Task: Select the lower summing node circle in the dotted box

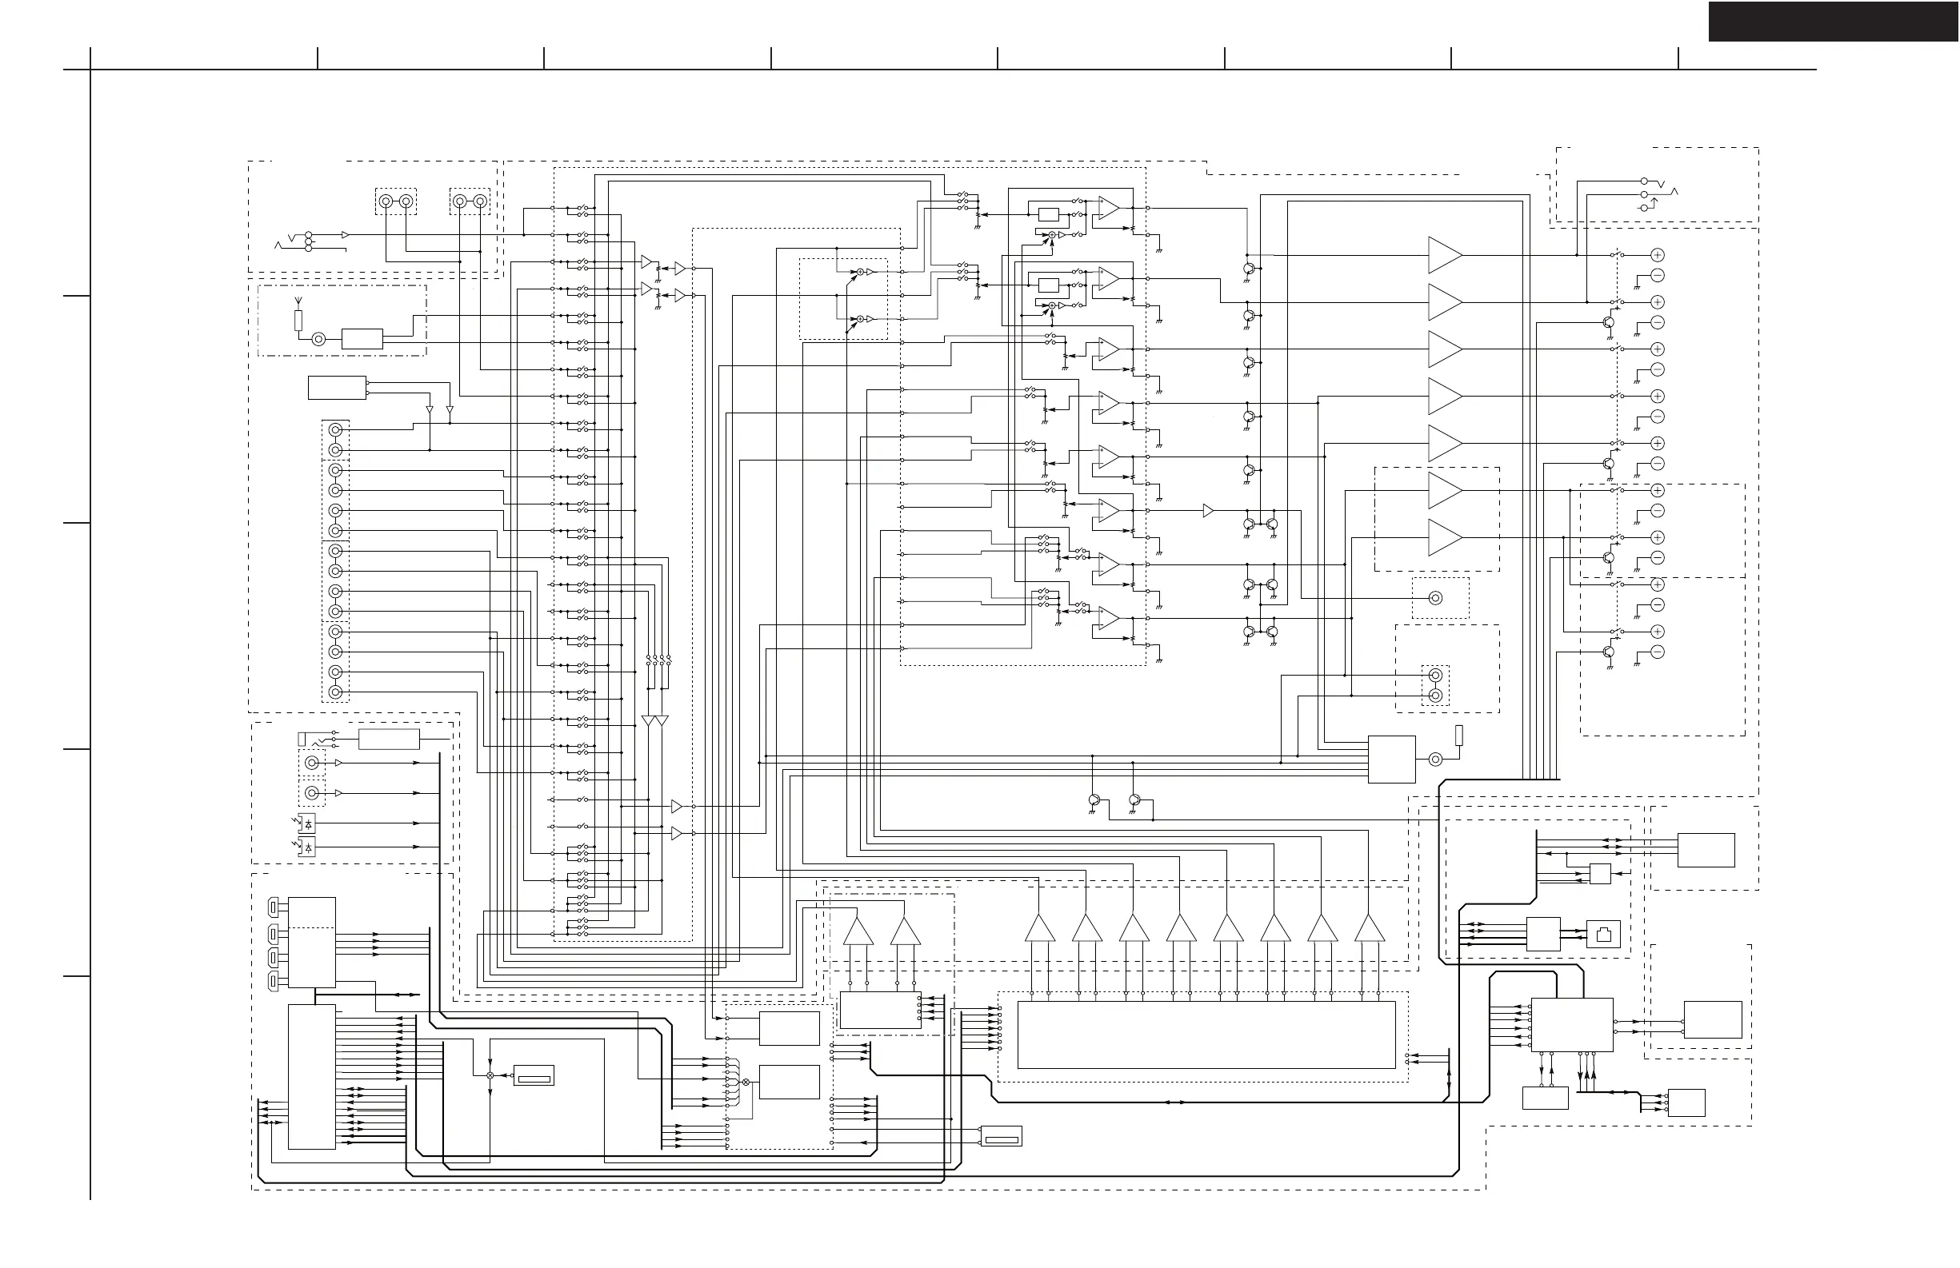Action: (860, 318)
